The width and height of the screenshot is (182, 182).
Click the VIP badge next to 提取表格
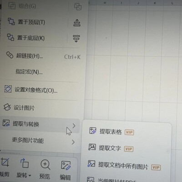(129, 132)
